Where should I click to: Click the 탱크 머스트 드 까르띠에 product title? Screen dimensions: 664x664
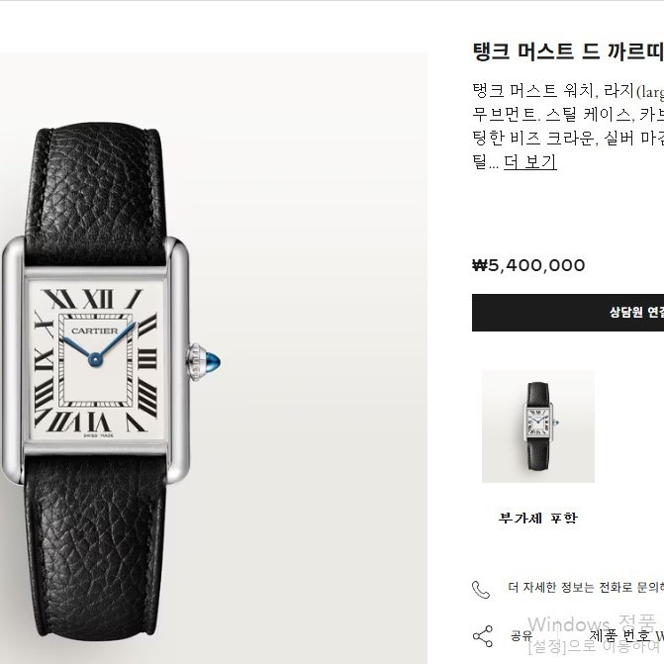[568, 51]
